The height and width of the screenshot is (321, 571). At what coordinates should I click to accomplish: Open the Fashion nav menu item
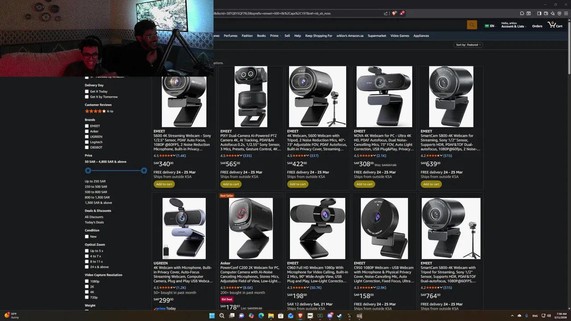(x=247, y=36)
